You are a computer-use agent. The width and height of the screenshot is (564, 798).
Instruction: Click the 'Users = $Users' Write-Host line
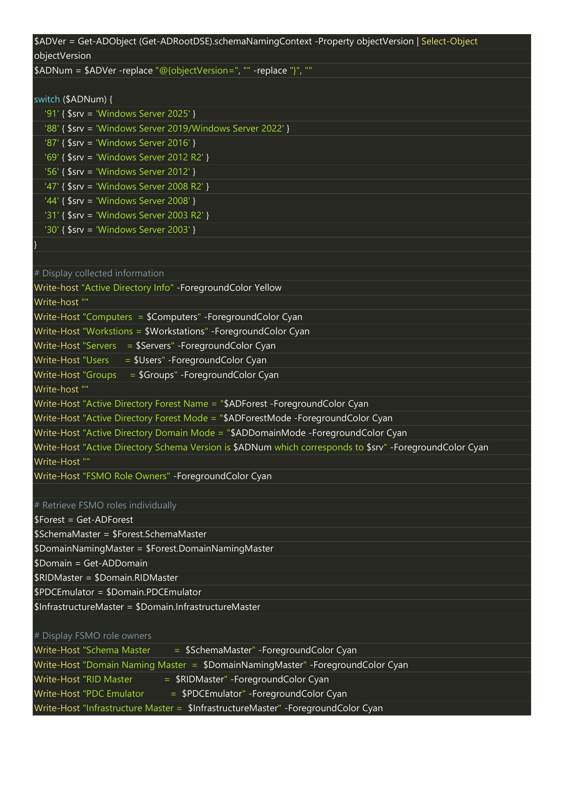point(150,360)
